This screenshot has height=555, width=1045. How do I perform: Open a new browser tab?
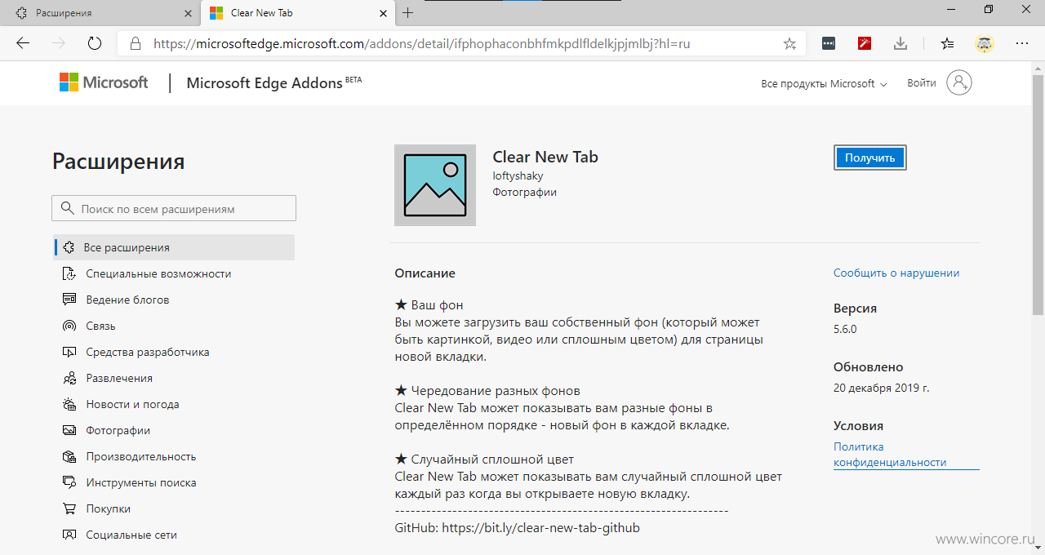tap(408, 12)
